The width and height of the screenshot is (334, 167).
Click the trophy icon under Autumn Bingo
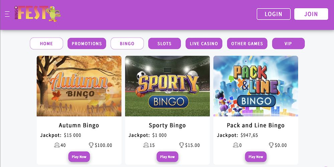pyautogui.click(x=91, y=145)
